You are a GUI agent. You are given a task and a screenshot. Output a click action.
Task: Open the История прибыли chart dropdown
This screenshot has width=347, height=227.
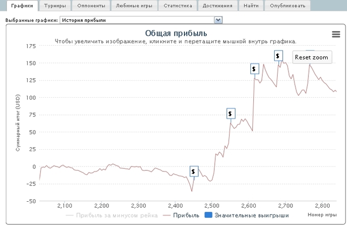(x=141, y=20)
